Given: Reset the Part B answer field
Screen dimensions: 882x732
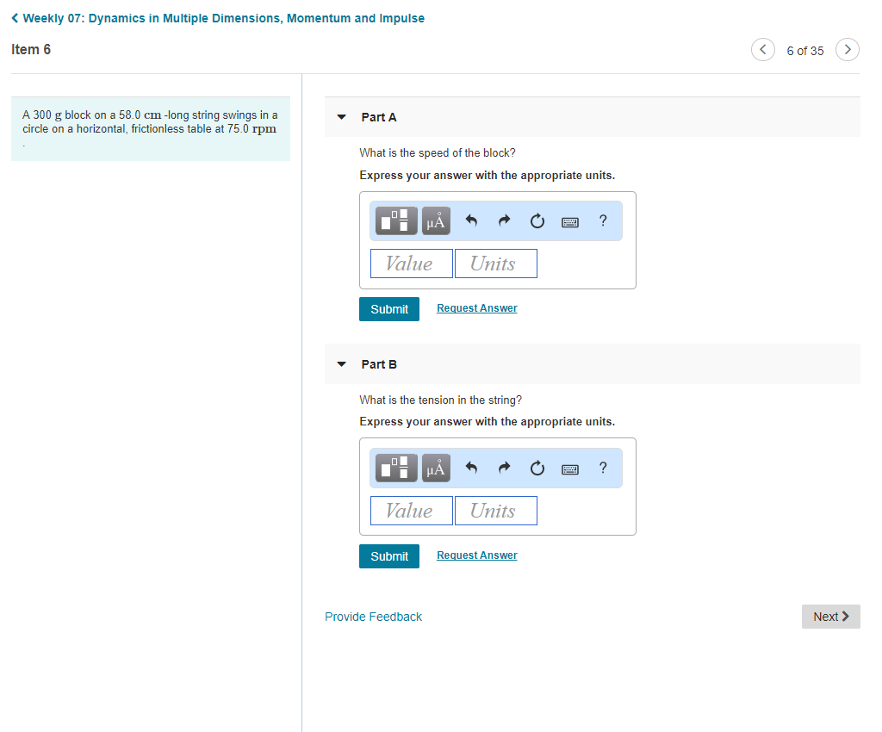Looking at the screenshot, I should [537, 468].
